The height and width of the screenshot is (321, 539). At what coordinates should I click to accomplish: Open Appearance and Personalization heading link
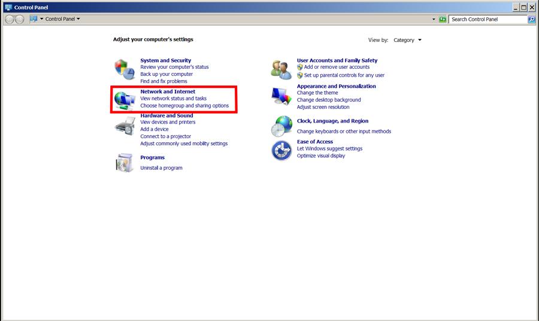pos(337,86)
